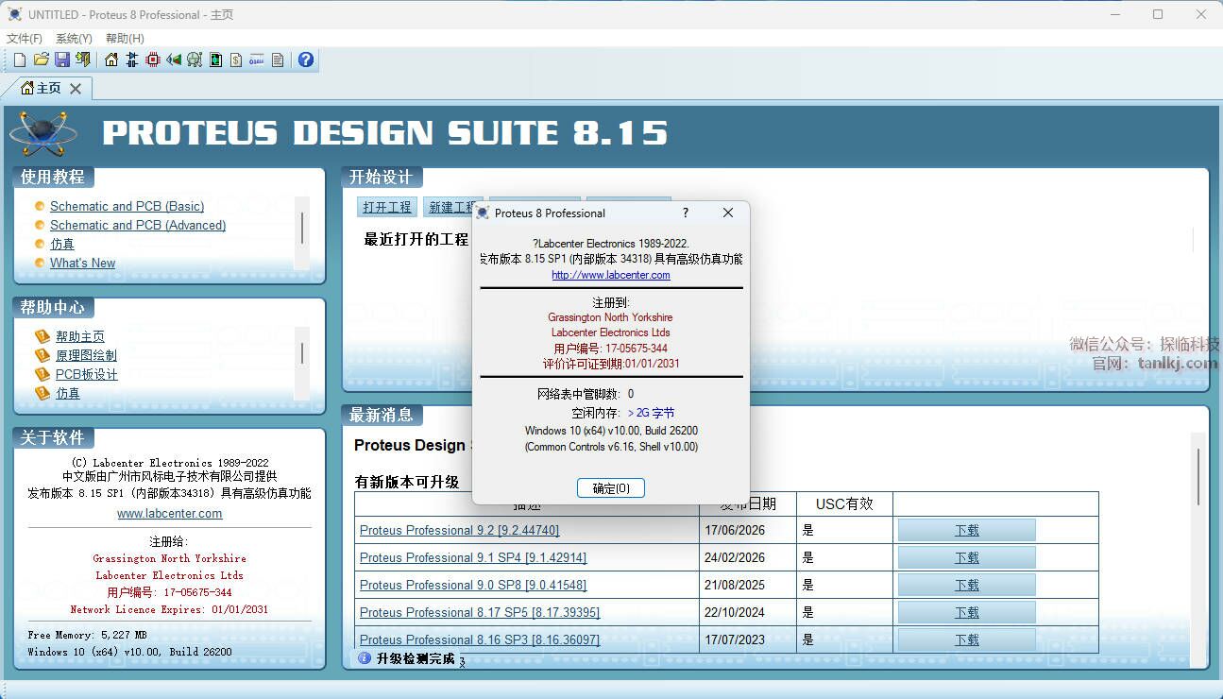Open 原理图绘制 help link
Image resolution: width=1223 pixels, height=699 pixels.
[x=86, y=355]
